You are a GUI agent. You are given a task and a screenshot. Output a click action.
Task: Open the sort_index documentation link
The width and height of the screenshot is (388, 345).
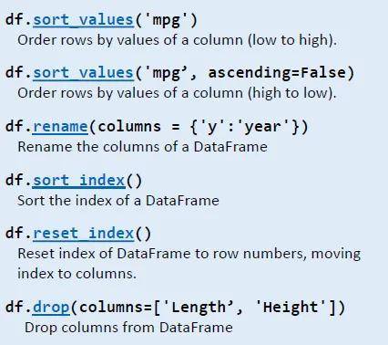79,181
